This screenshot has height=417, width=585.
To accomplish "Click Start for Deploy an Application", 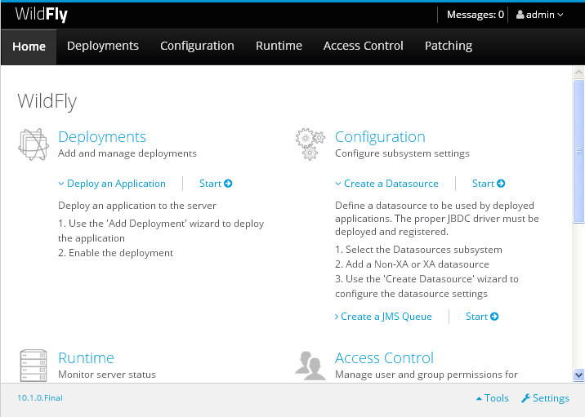I will click(216, 184).
